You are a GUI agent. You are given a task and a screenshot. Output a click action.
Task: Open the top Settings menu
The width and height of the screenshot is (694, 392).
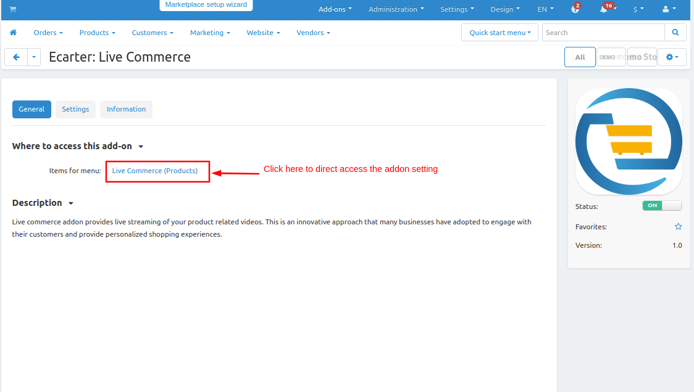click(x=457, y=9)
